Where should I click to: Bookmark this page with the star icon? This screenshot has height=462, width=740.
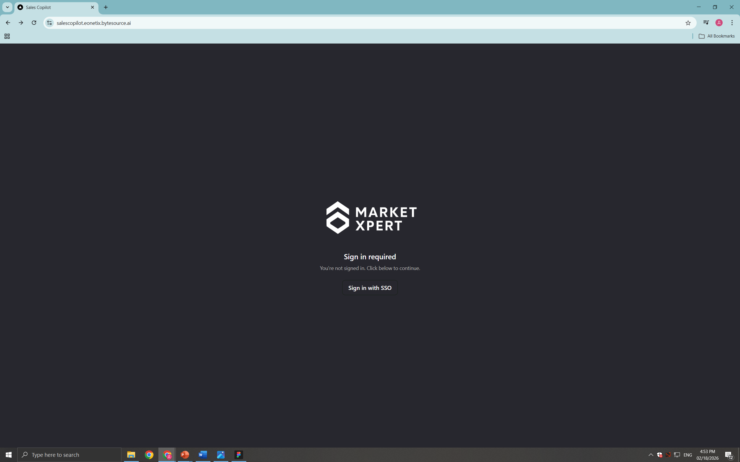(x=688, y=23)
